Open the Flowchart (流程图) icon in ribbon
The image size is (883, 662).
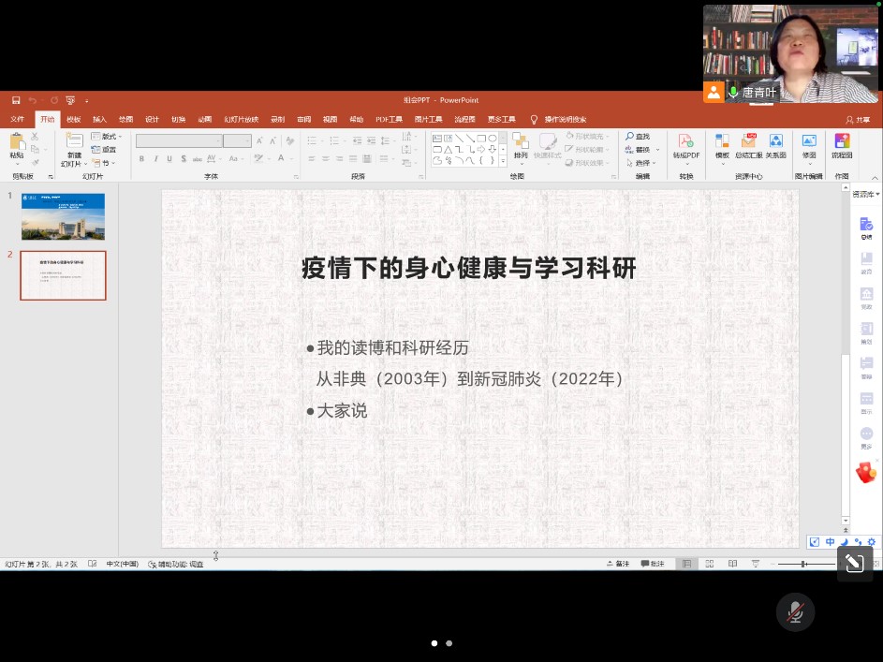pos(842,141)
